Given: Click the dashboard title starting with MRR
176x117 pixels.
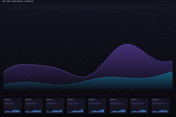Looking at the screenshot, I should 18,1.
